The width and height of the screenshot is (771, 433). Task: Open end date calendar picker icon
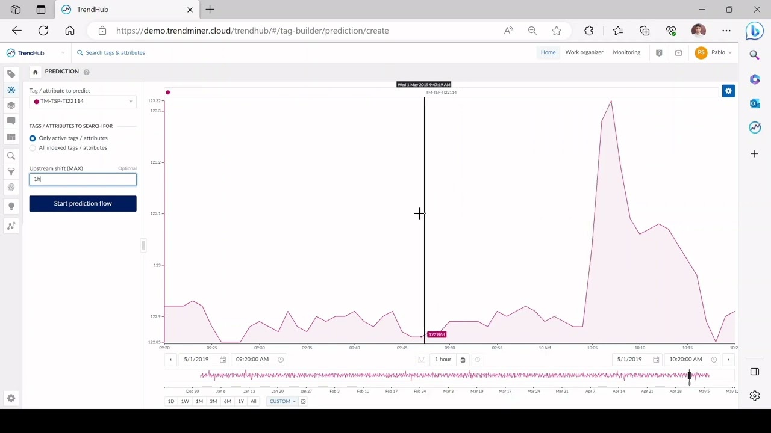tap(656, 360)
